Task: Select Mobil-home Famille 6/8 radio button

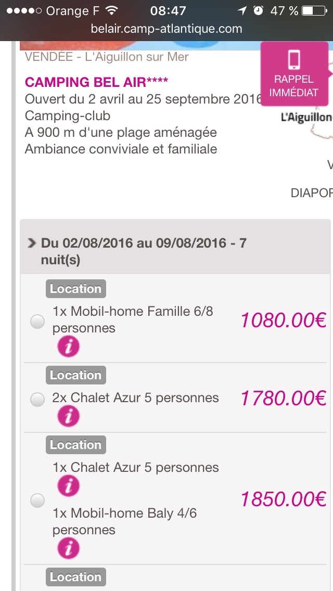Action: pyautogui.click(x=37, y=322)
